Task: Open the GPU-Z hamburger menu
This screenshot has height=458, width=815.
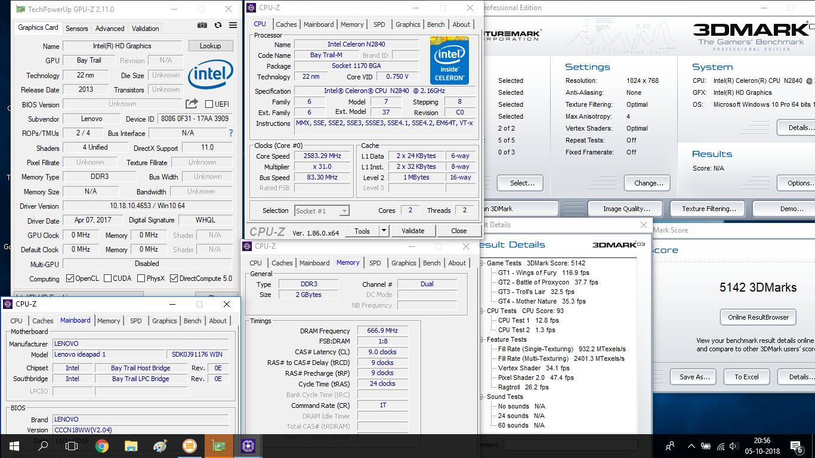Action: tap(233, 25)
